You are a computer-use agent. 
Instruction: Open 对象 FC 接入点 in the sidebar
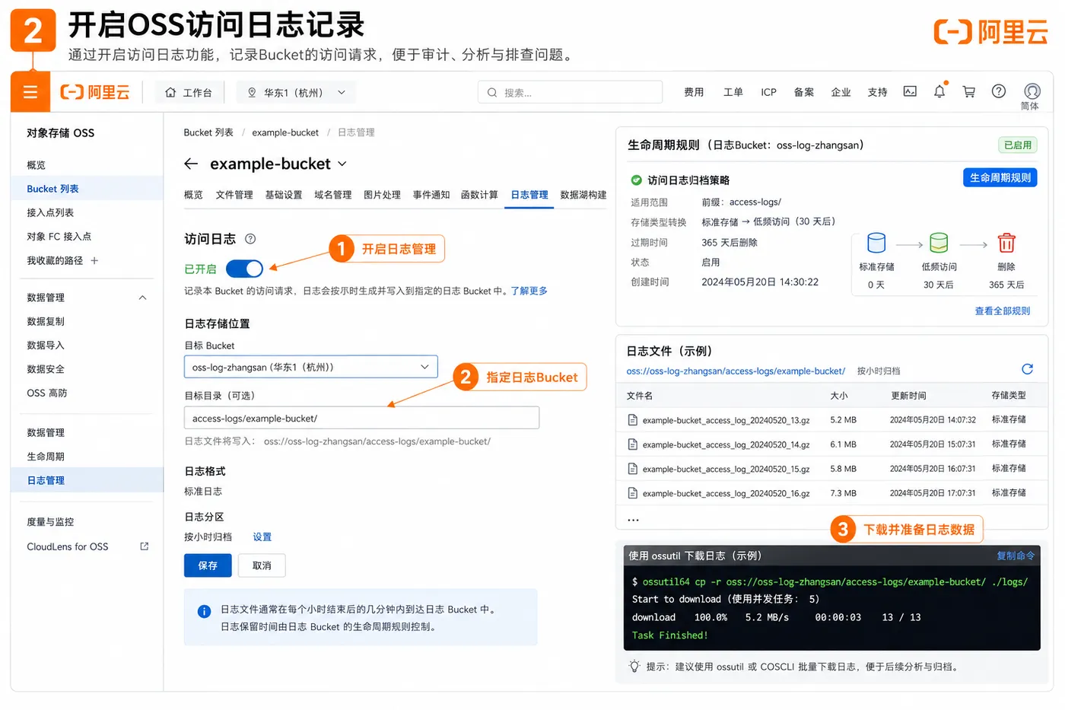point(59,237)
